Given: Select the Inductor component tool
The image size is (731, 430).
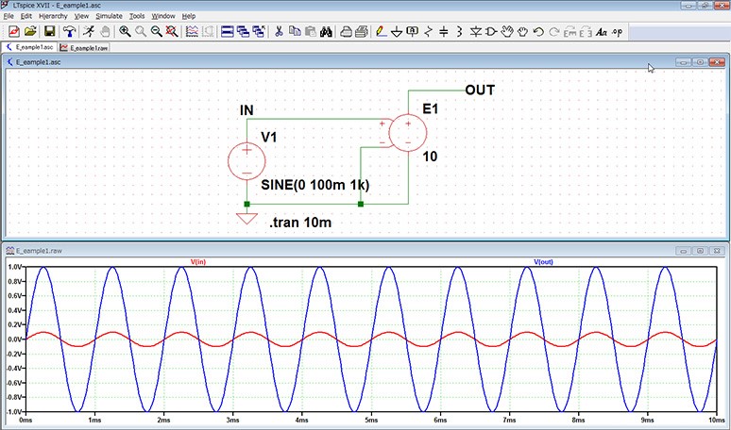Looking at the screenshot, I should [459, 32].
